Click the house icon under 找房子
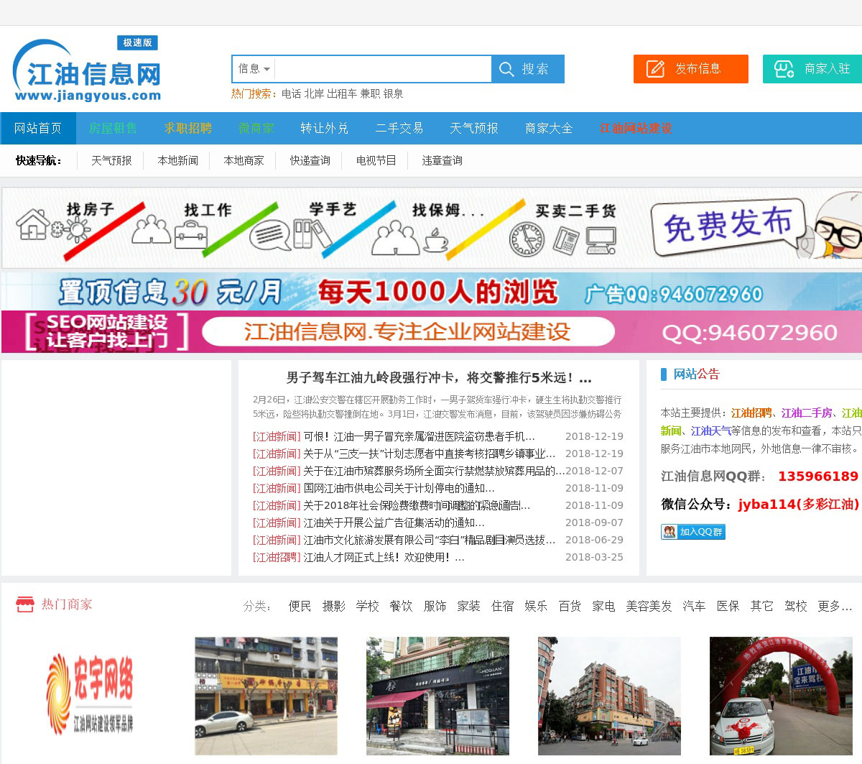The image size is (862, 764). 33,225
